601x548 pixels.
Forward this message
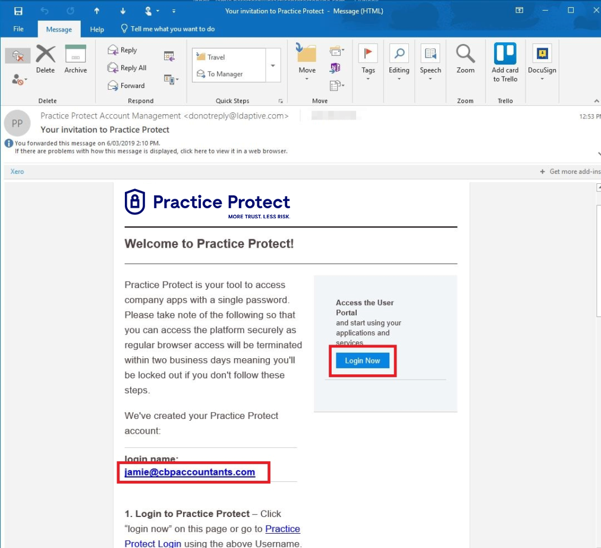(127, 86)
